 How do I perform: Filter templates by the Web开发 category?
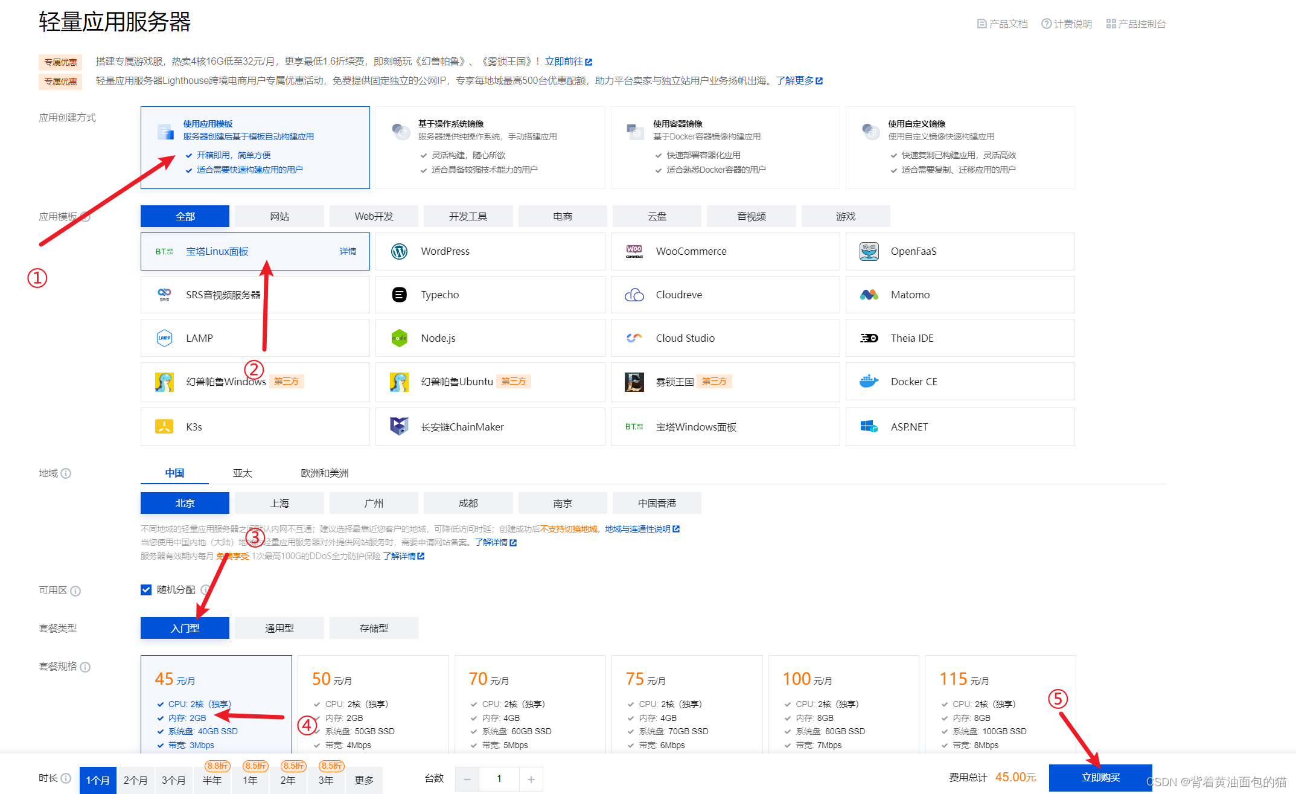pos(374,216)
